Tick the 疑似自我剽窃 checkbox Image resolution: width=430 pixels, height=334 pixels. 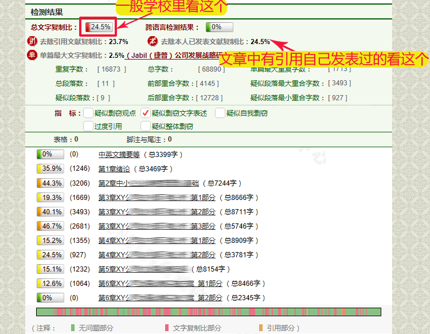[220, 113]
